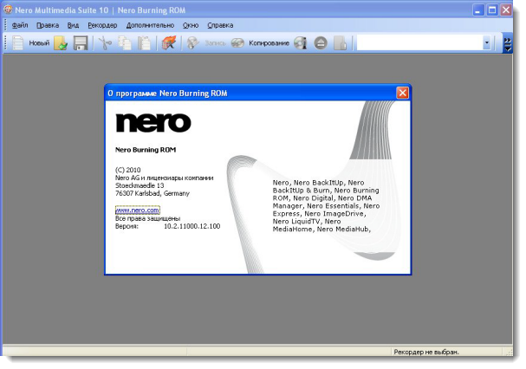Open the Дополнительно menu
Screen dimensions: 526x369
click(150, 25)
